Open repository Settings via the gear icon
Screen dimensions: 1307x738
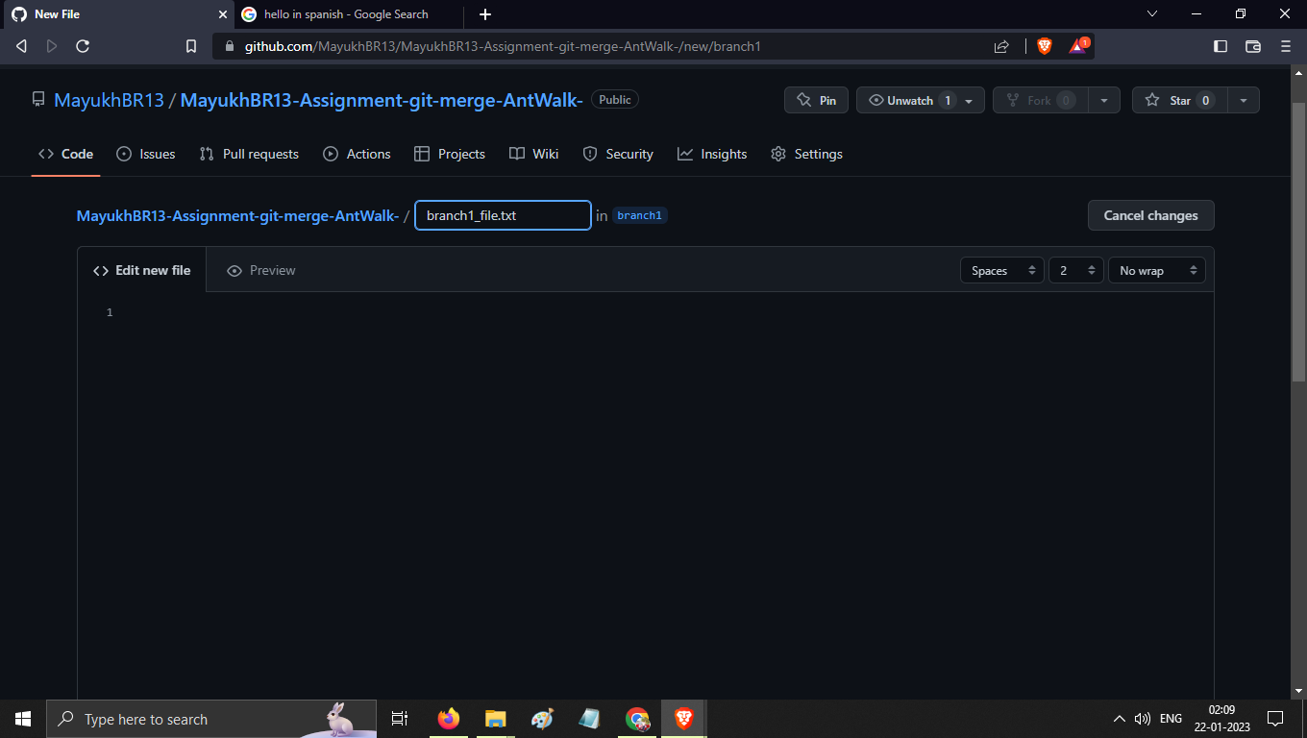point(778,154)
